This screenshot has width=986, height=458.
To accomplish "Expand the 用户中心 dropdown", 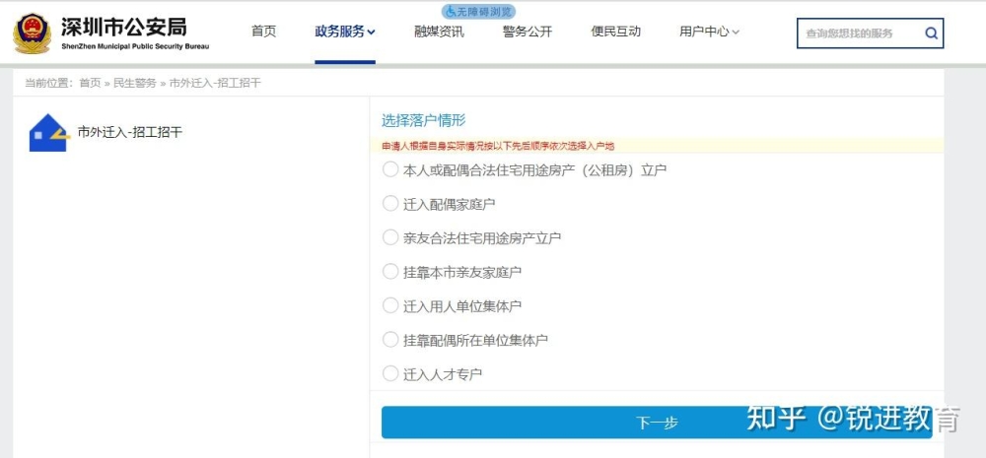I will pos(709,32).
